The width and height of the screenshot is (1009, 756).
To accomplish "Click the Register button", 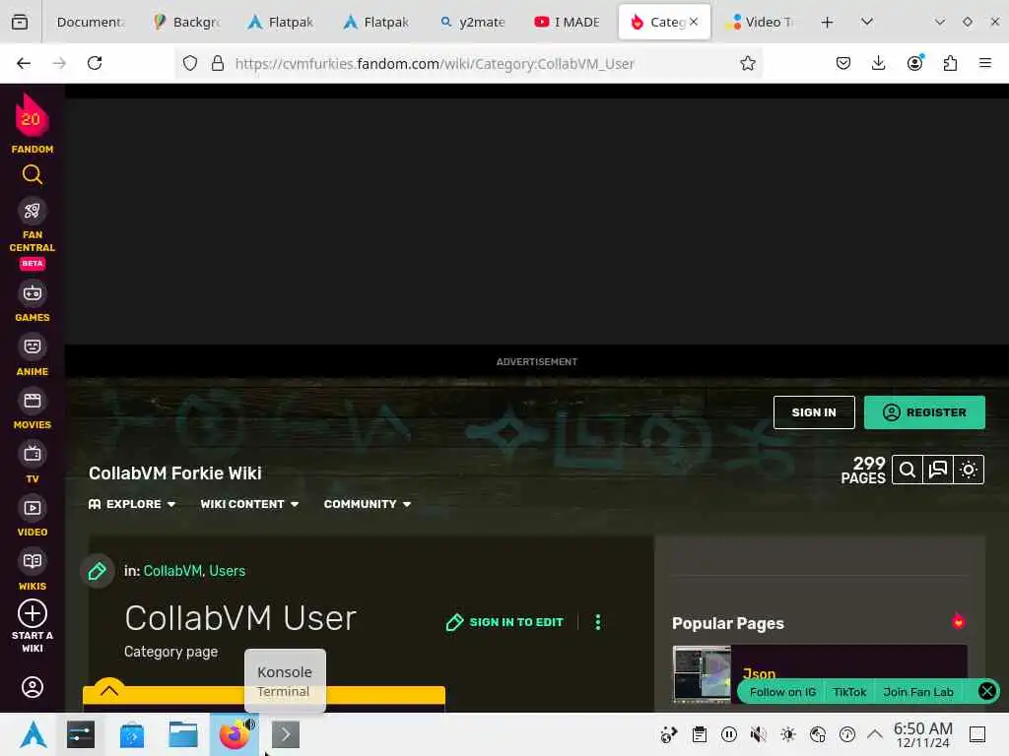I will pos(924,412).
